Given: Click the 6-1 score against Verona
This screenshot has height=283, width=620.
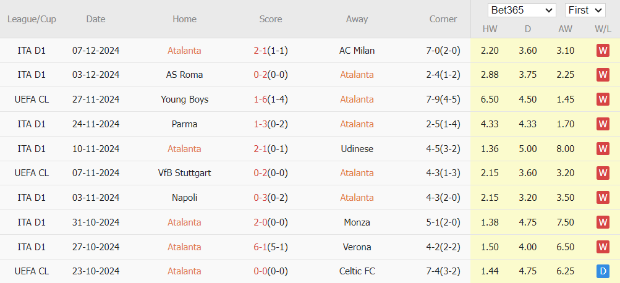Looking at the screenshot, I should point(260,247).
